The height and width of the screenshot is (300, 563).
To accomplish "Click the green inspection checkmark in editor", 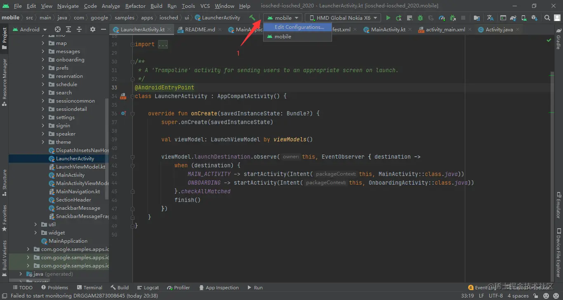I will (x=549, y=40).
